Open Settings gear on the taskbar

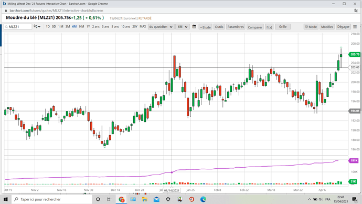pos(168,199)
